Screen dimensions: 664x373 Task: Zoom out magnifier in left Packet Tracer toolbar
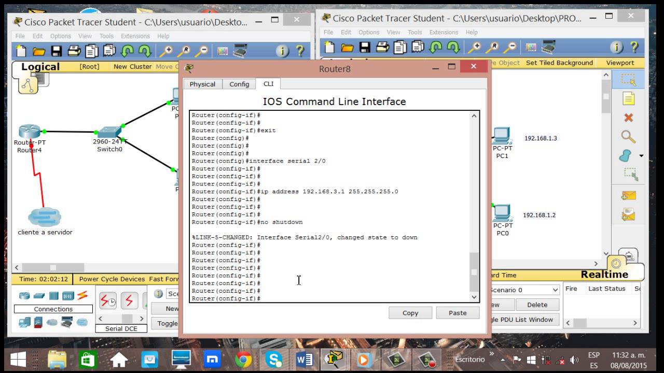pyautogui.click(x=202, y=51)
